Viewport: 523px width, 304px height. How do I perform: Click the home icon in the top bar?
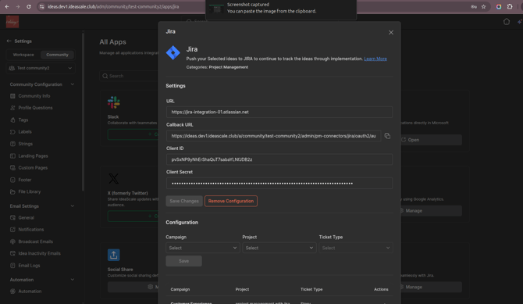[x=507, y=22]
